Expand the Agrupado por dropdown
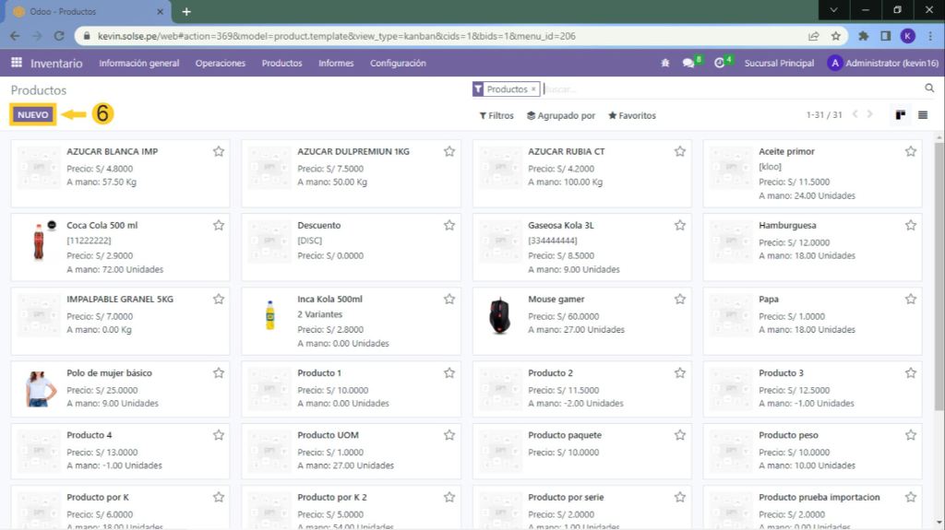This screenshot has height=530, width=945. (x=561, y=116)
